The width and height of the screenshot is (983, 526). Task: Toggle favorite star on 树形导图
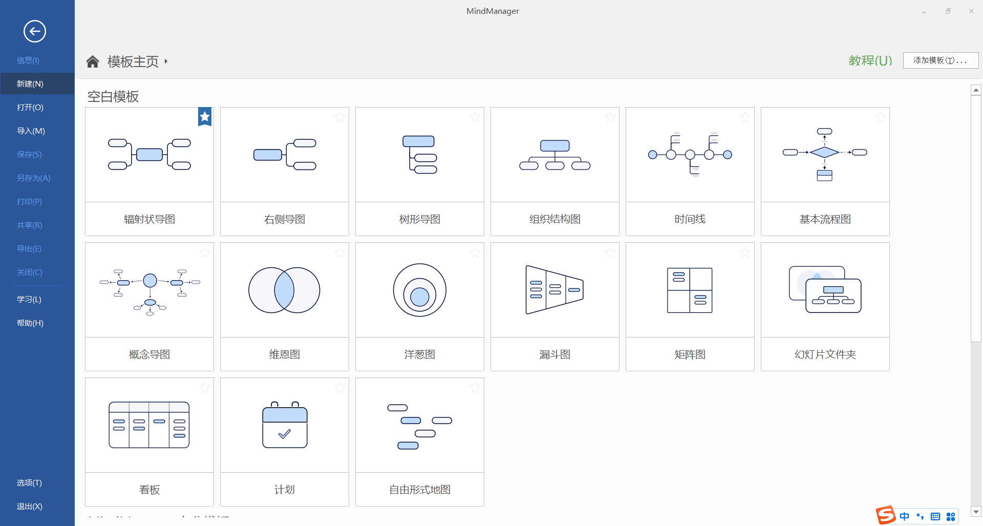475,117
